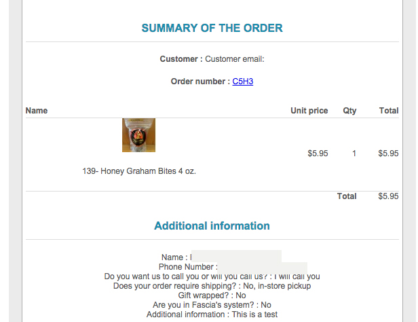Click the Phone Number line

pyautogui.click(x=188, y=267)
